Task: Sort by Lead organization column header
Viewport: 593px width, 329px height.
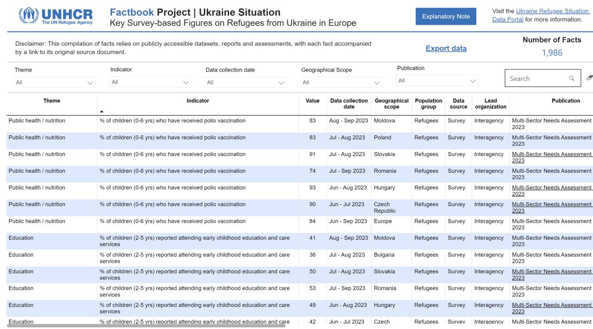Action: 490,104
